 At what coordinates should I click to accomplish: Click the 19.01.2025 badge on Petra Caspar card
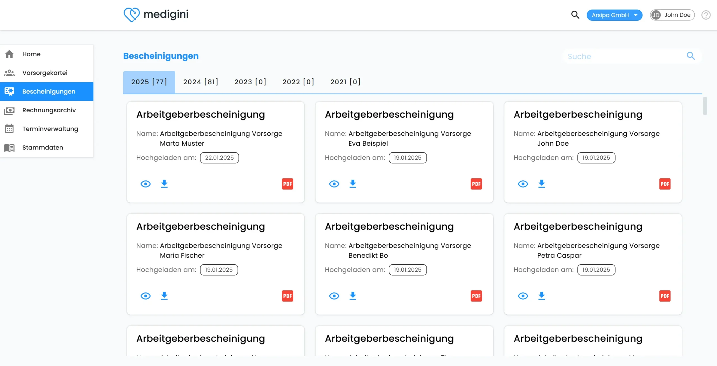pyautogui.click(x=596, y=270)
